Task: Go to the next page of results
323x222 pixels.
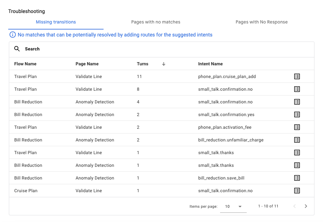Action: tap(306, 206)
